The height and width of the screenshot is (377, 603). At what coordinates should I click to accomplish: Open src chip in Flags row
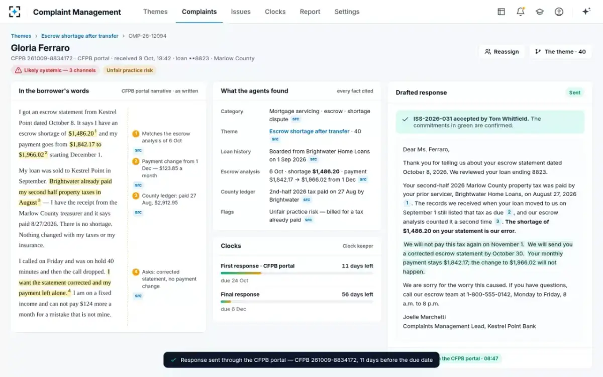pyautogui.click(x=308, y=220)
